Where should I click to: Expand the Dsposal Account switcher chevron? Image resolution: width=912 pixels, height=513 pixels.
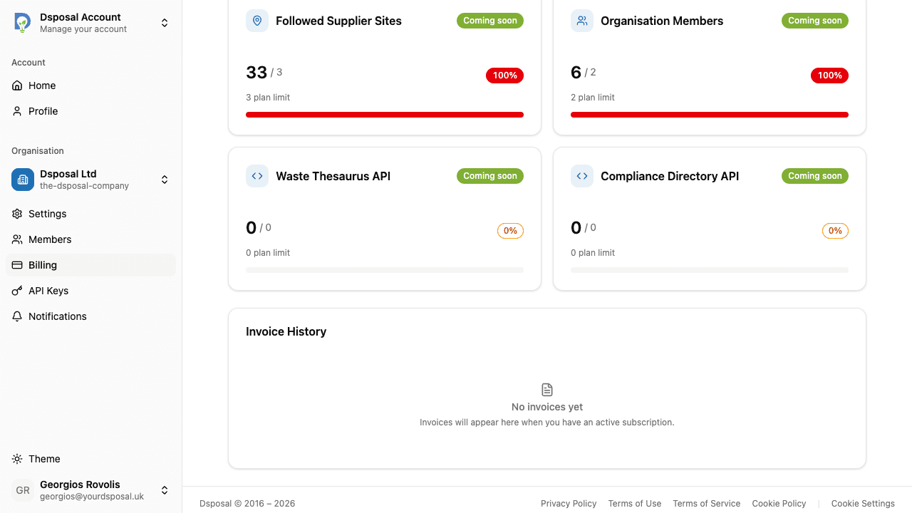point(165,22)
